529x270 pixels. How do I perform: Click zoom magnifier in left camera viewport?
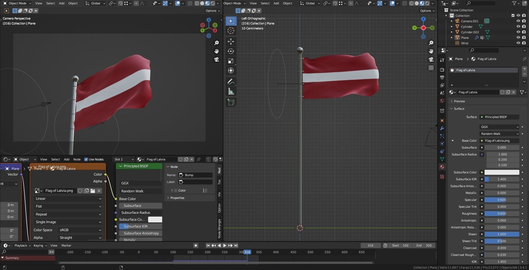[217, 43]
